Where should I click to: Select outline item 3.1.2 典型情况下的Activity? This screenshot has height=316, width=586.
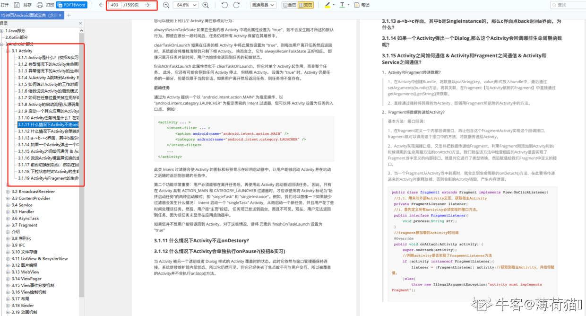pos(48,64)
